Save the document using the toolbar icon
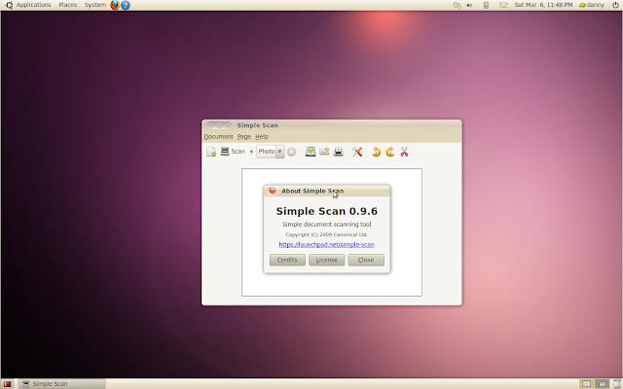The height and width of the screenshot is (389, 623). coord(311,152)
